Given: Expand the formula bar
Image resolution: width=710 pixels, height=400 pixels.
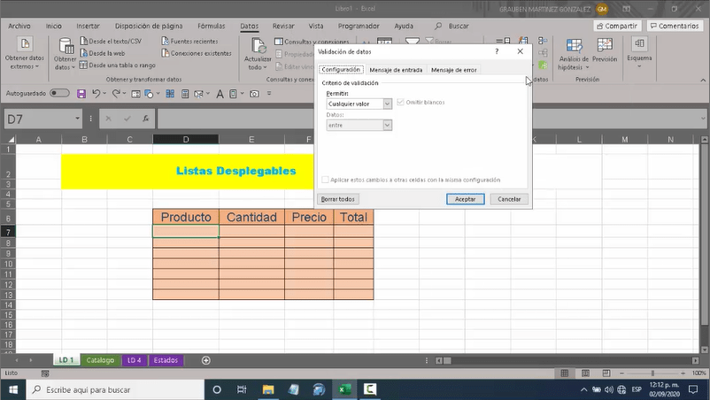Looking at the screenshot, I should pyautogui.click(x=703, y=119).
